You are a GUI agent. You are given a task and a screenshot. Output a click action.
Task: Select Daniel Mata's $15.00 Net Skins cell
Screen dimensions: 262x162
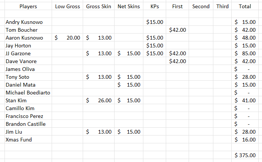tap(129, 84)
